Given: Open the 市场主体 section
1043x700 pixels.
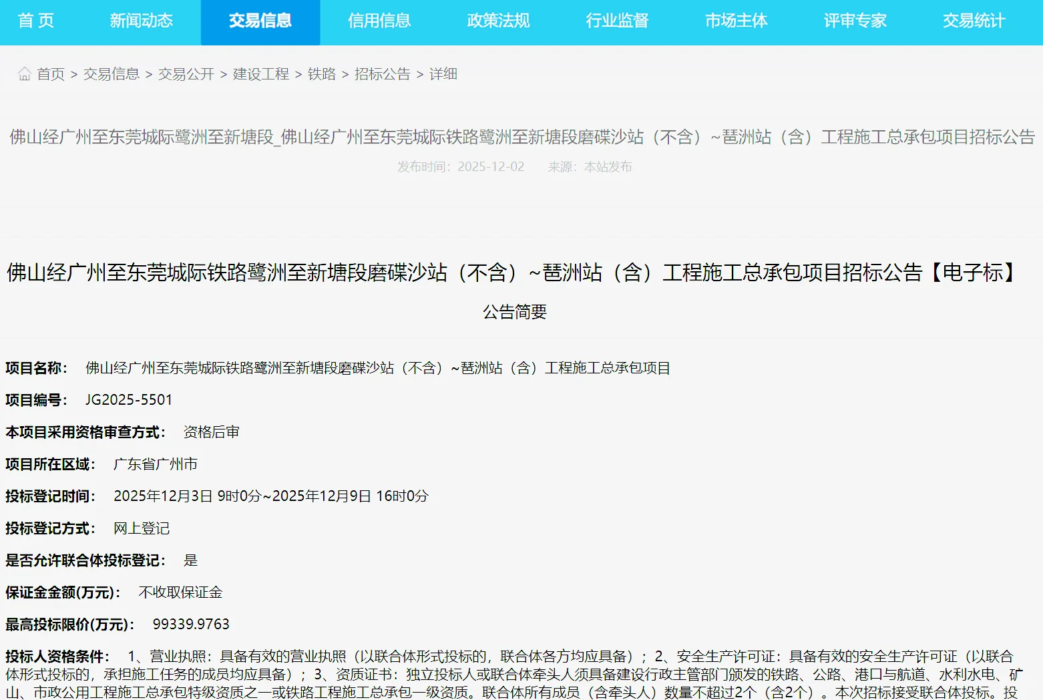Looking at the screenshot, I should [x=735, y=21].
